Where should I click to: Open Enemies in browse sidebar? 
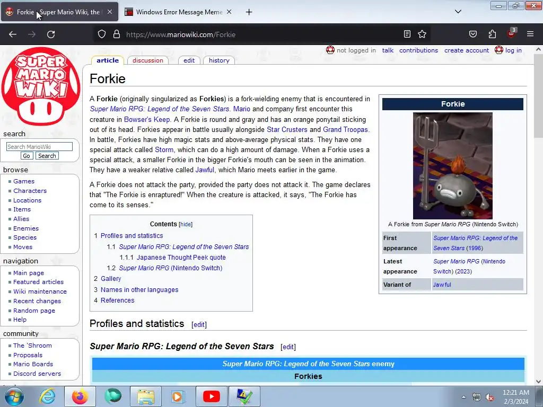point(26,228)
